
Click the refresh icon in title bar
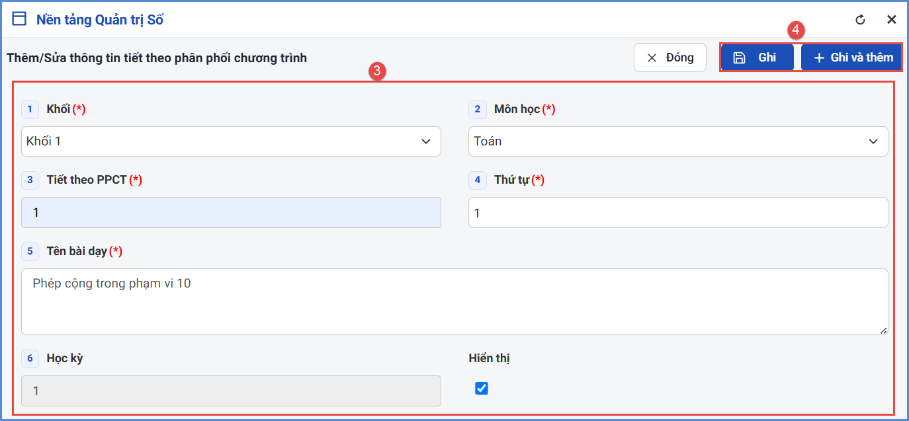pos(861,20)
